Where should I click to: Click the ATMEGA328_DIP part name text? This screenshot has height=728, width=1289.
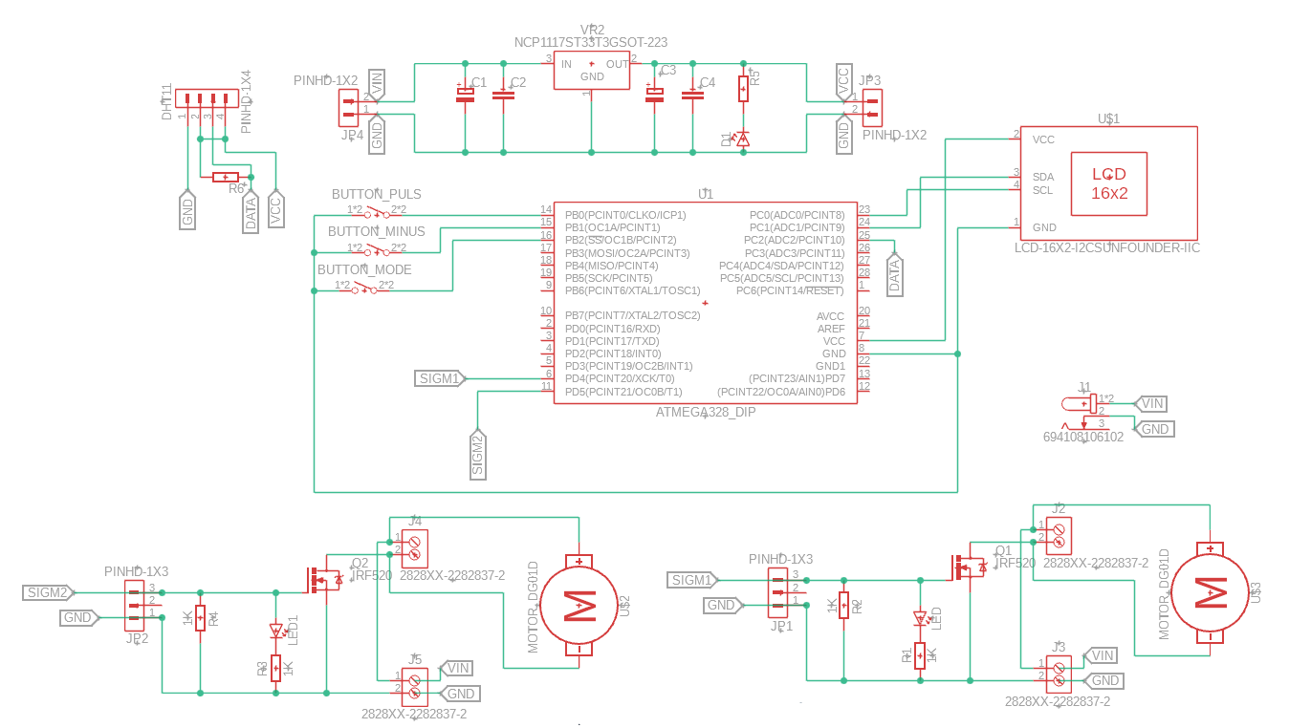[x=706, y=412]
